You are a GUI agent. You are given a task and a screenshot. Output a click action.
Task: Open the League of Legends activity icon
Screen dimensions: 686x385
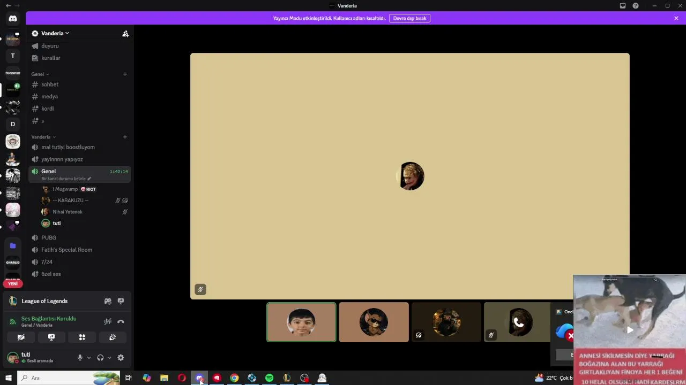(13, 301)
